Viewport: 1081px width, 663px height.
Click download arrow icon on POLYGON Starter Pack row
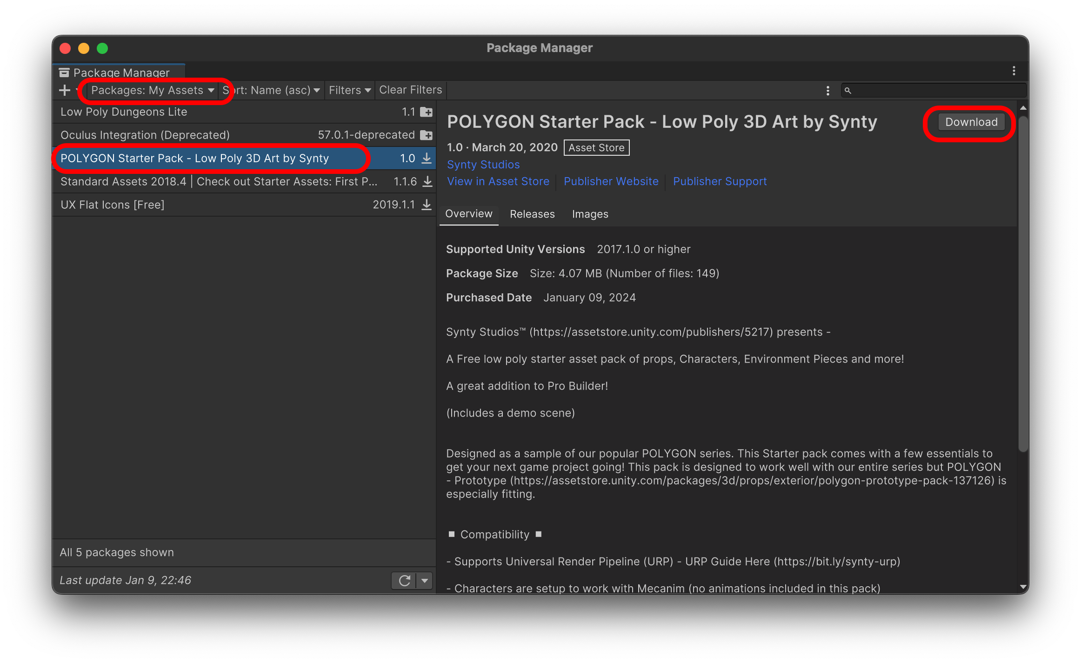427,159
